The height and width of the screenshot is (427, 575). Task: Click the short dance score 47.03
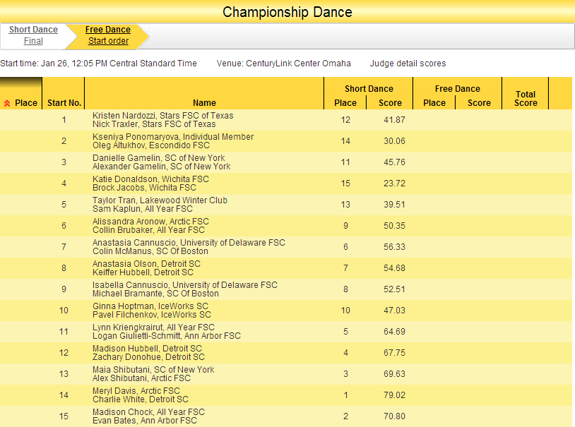pyautogui.click(x=394, y=311)
